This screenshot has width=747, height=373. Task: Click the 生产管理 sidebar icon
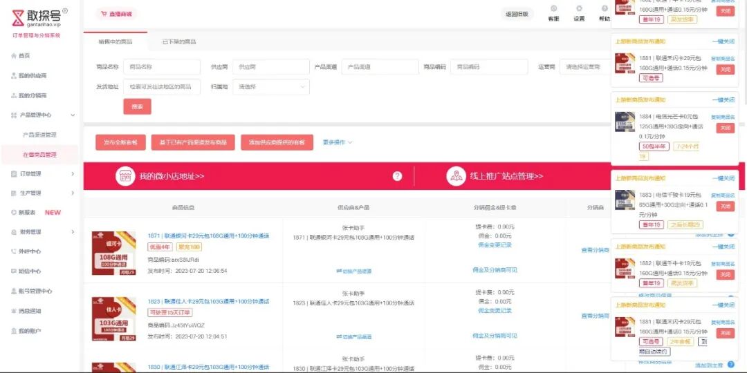[13, 193]
